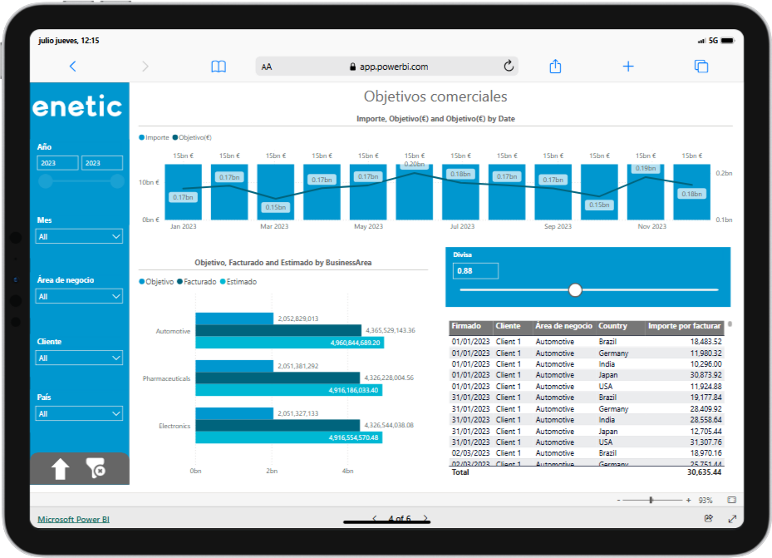Image resolution: width=772 pixels, height=558 pixels.
Task: Click the Año end year field
Action: click(x=102, y=163)
